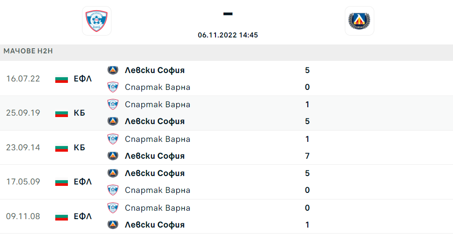Click Levski Sofia logo in 16.07.22 match
The width and height of the screenshot is (453, 243).
pyautogui.click(x=113, y=70)
